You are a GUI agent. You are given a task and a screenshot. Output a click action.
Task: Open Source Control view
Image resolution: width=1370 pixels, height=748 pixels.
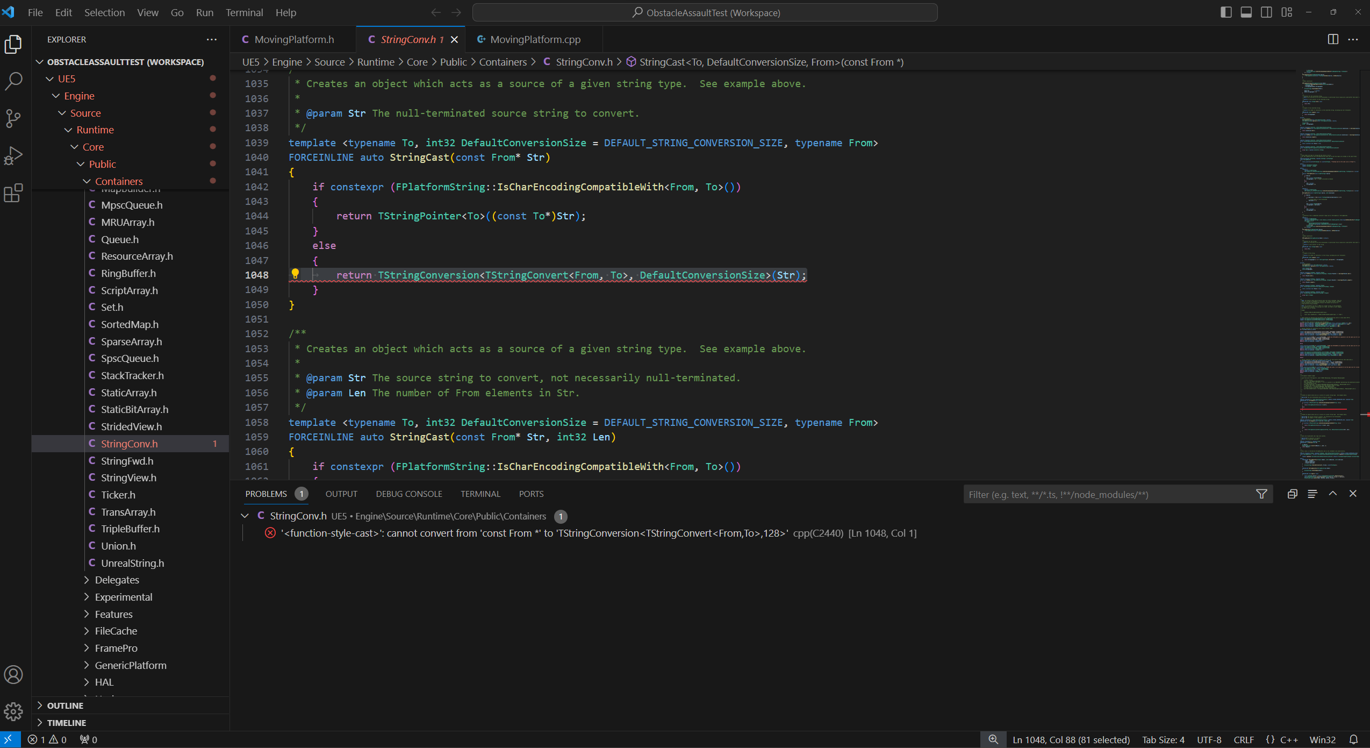[x=13, y=118]
